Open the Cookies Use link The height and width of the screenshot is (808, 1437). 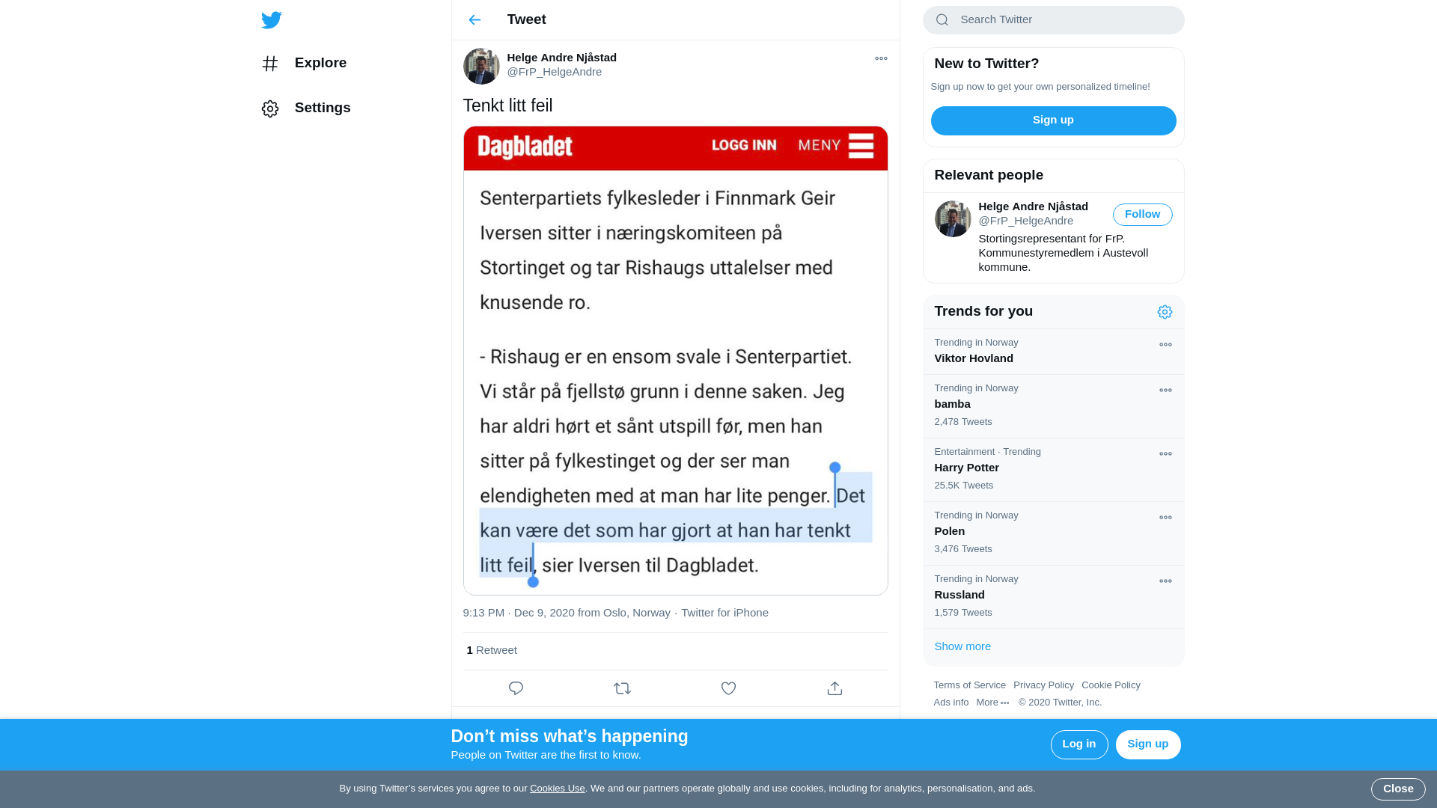pos(557,789)
